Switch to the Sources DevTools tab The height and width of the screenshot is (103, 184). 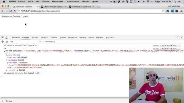point(35,37)
